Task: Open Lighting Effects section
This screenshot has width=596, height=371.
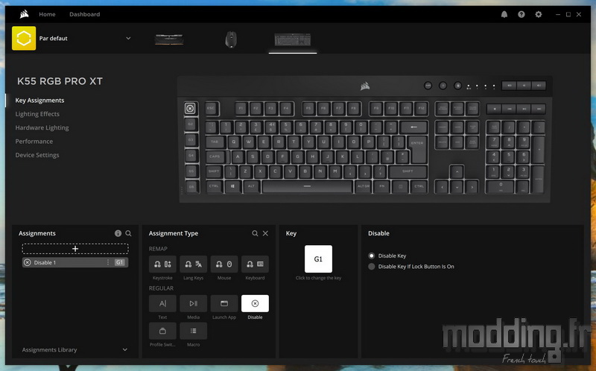Action: click(x=37, y=114)
